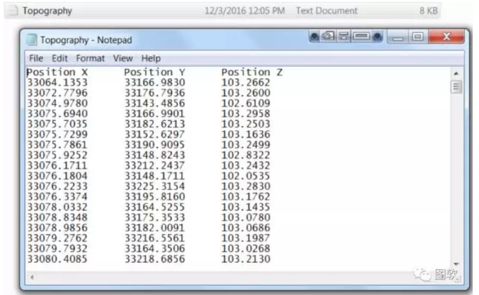Click the value 33216.5561
Viewport: 479px width, 295px height.
coord(155,238)
